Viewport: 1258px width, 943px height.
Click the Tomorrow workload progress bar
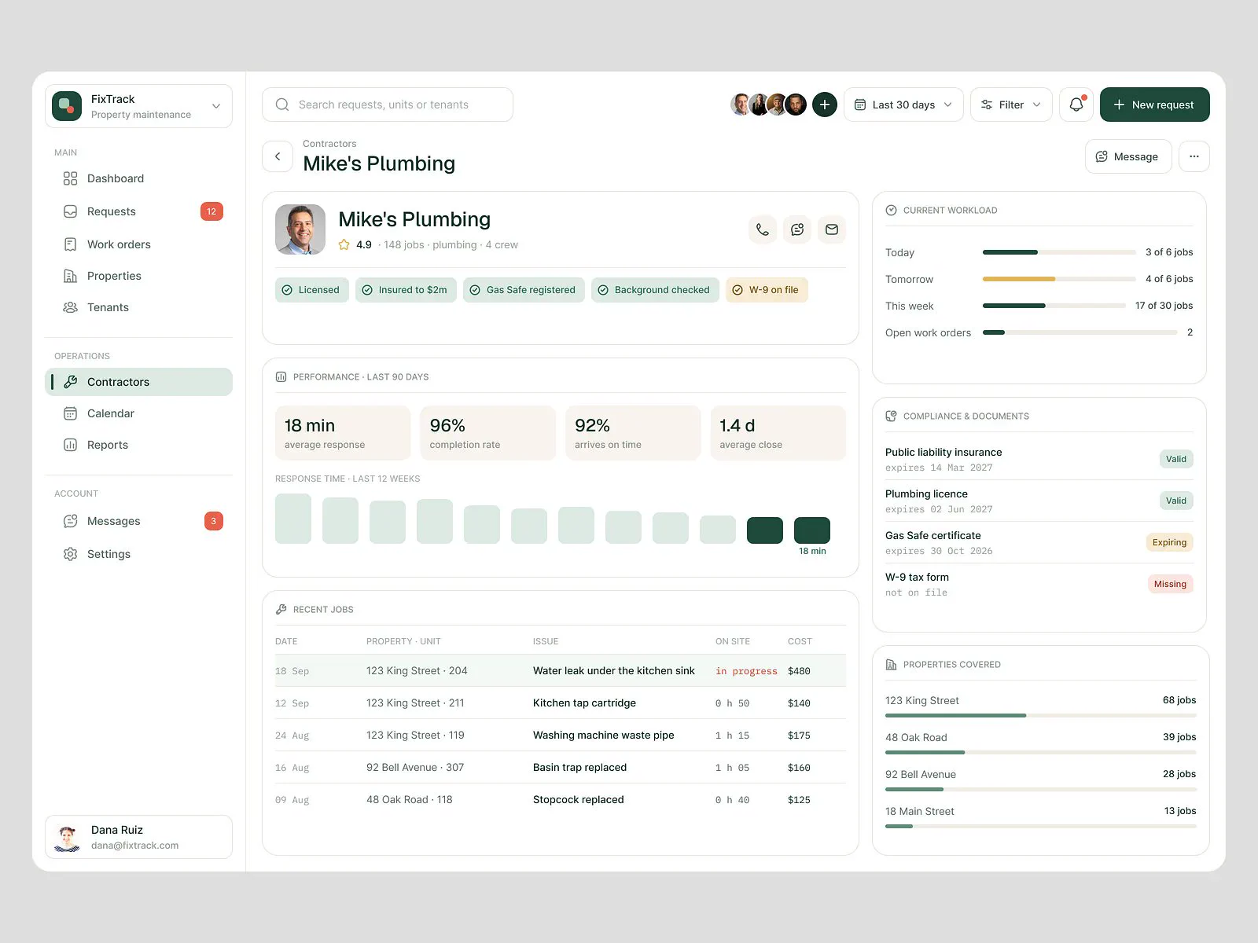(1059, 279)
